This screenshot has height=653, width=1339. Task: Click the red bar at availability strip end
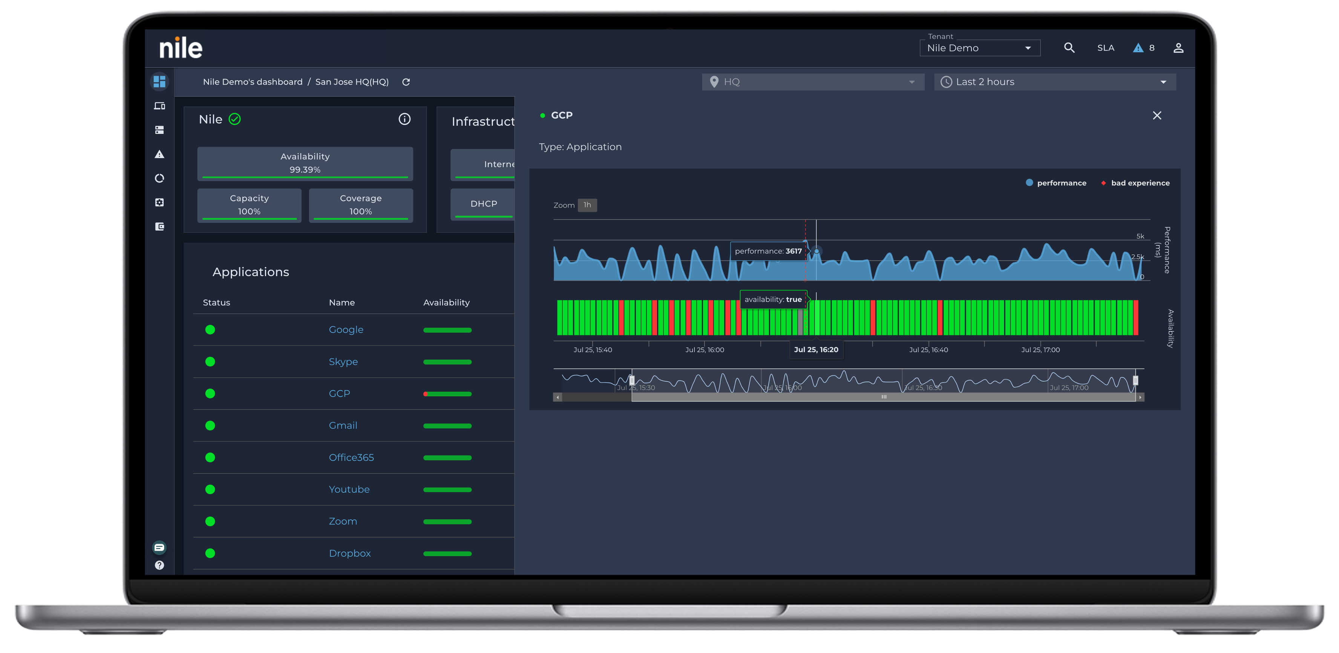[1136, 318]
